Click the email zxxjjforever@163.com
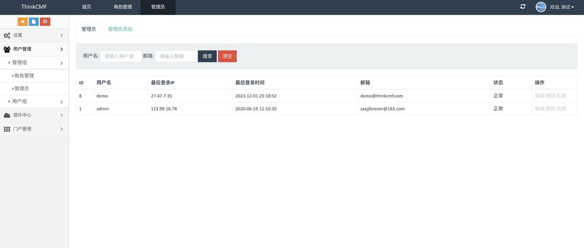 tap(382, 109)
